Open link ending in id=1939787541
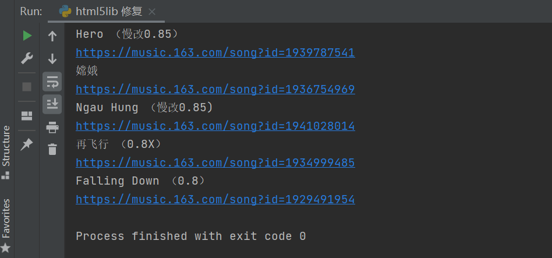The image size is (552, 258). [x=215, y=53]
